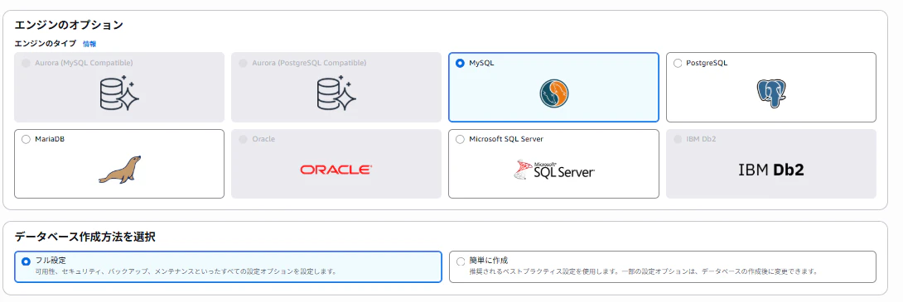Select the MariaDB radio button

pos(26,139)
